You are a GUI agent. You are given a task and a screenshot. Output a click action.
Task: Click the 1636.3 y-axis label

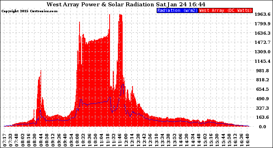coord(263,33)
